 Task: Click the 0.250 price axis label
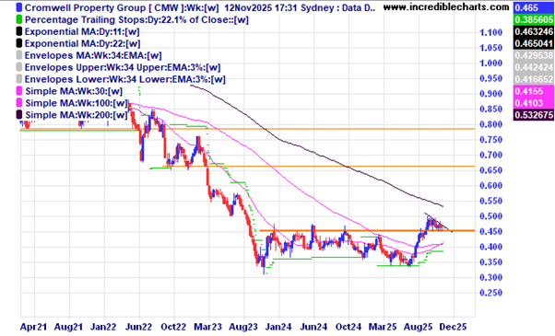(491, 293)
